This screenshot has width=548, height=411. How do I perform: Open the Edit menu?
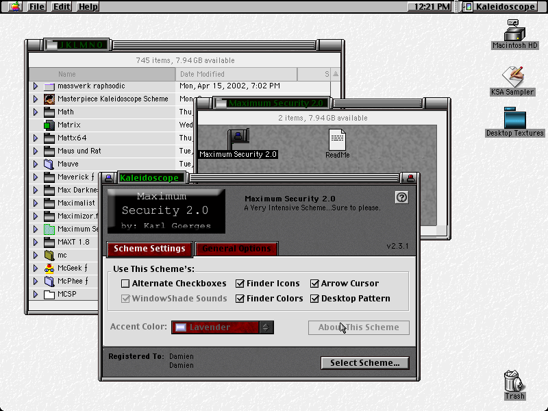[62, 6]
